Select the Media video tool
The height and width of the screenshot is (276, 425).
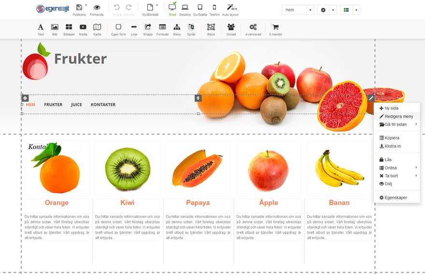point(83,29)
